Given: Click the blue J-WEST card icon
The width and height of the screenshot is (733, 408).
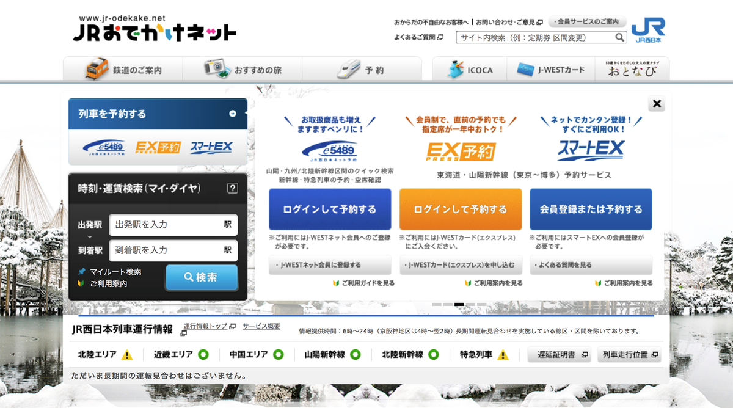Looking at the screenshot, I should pyautogui.click(x=526, y=70).
